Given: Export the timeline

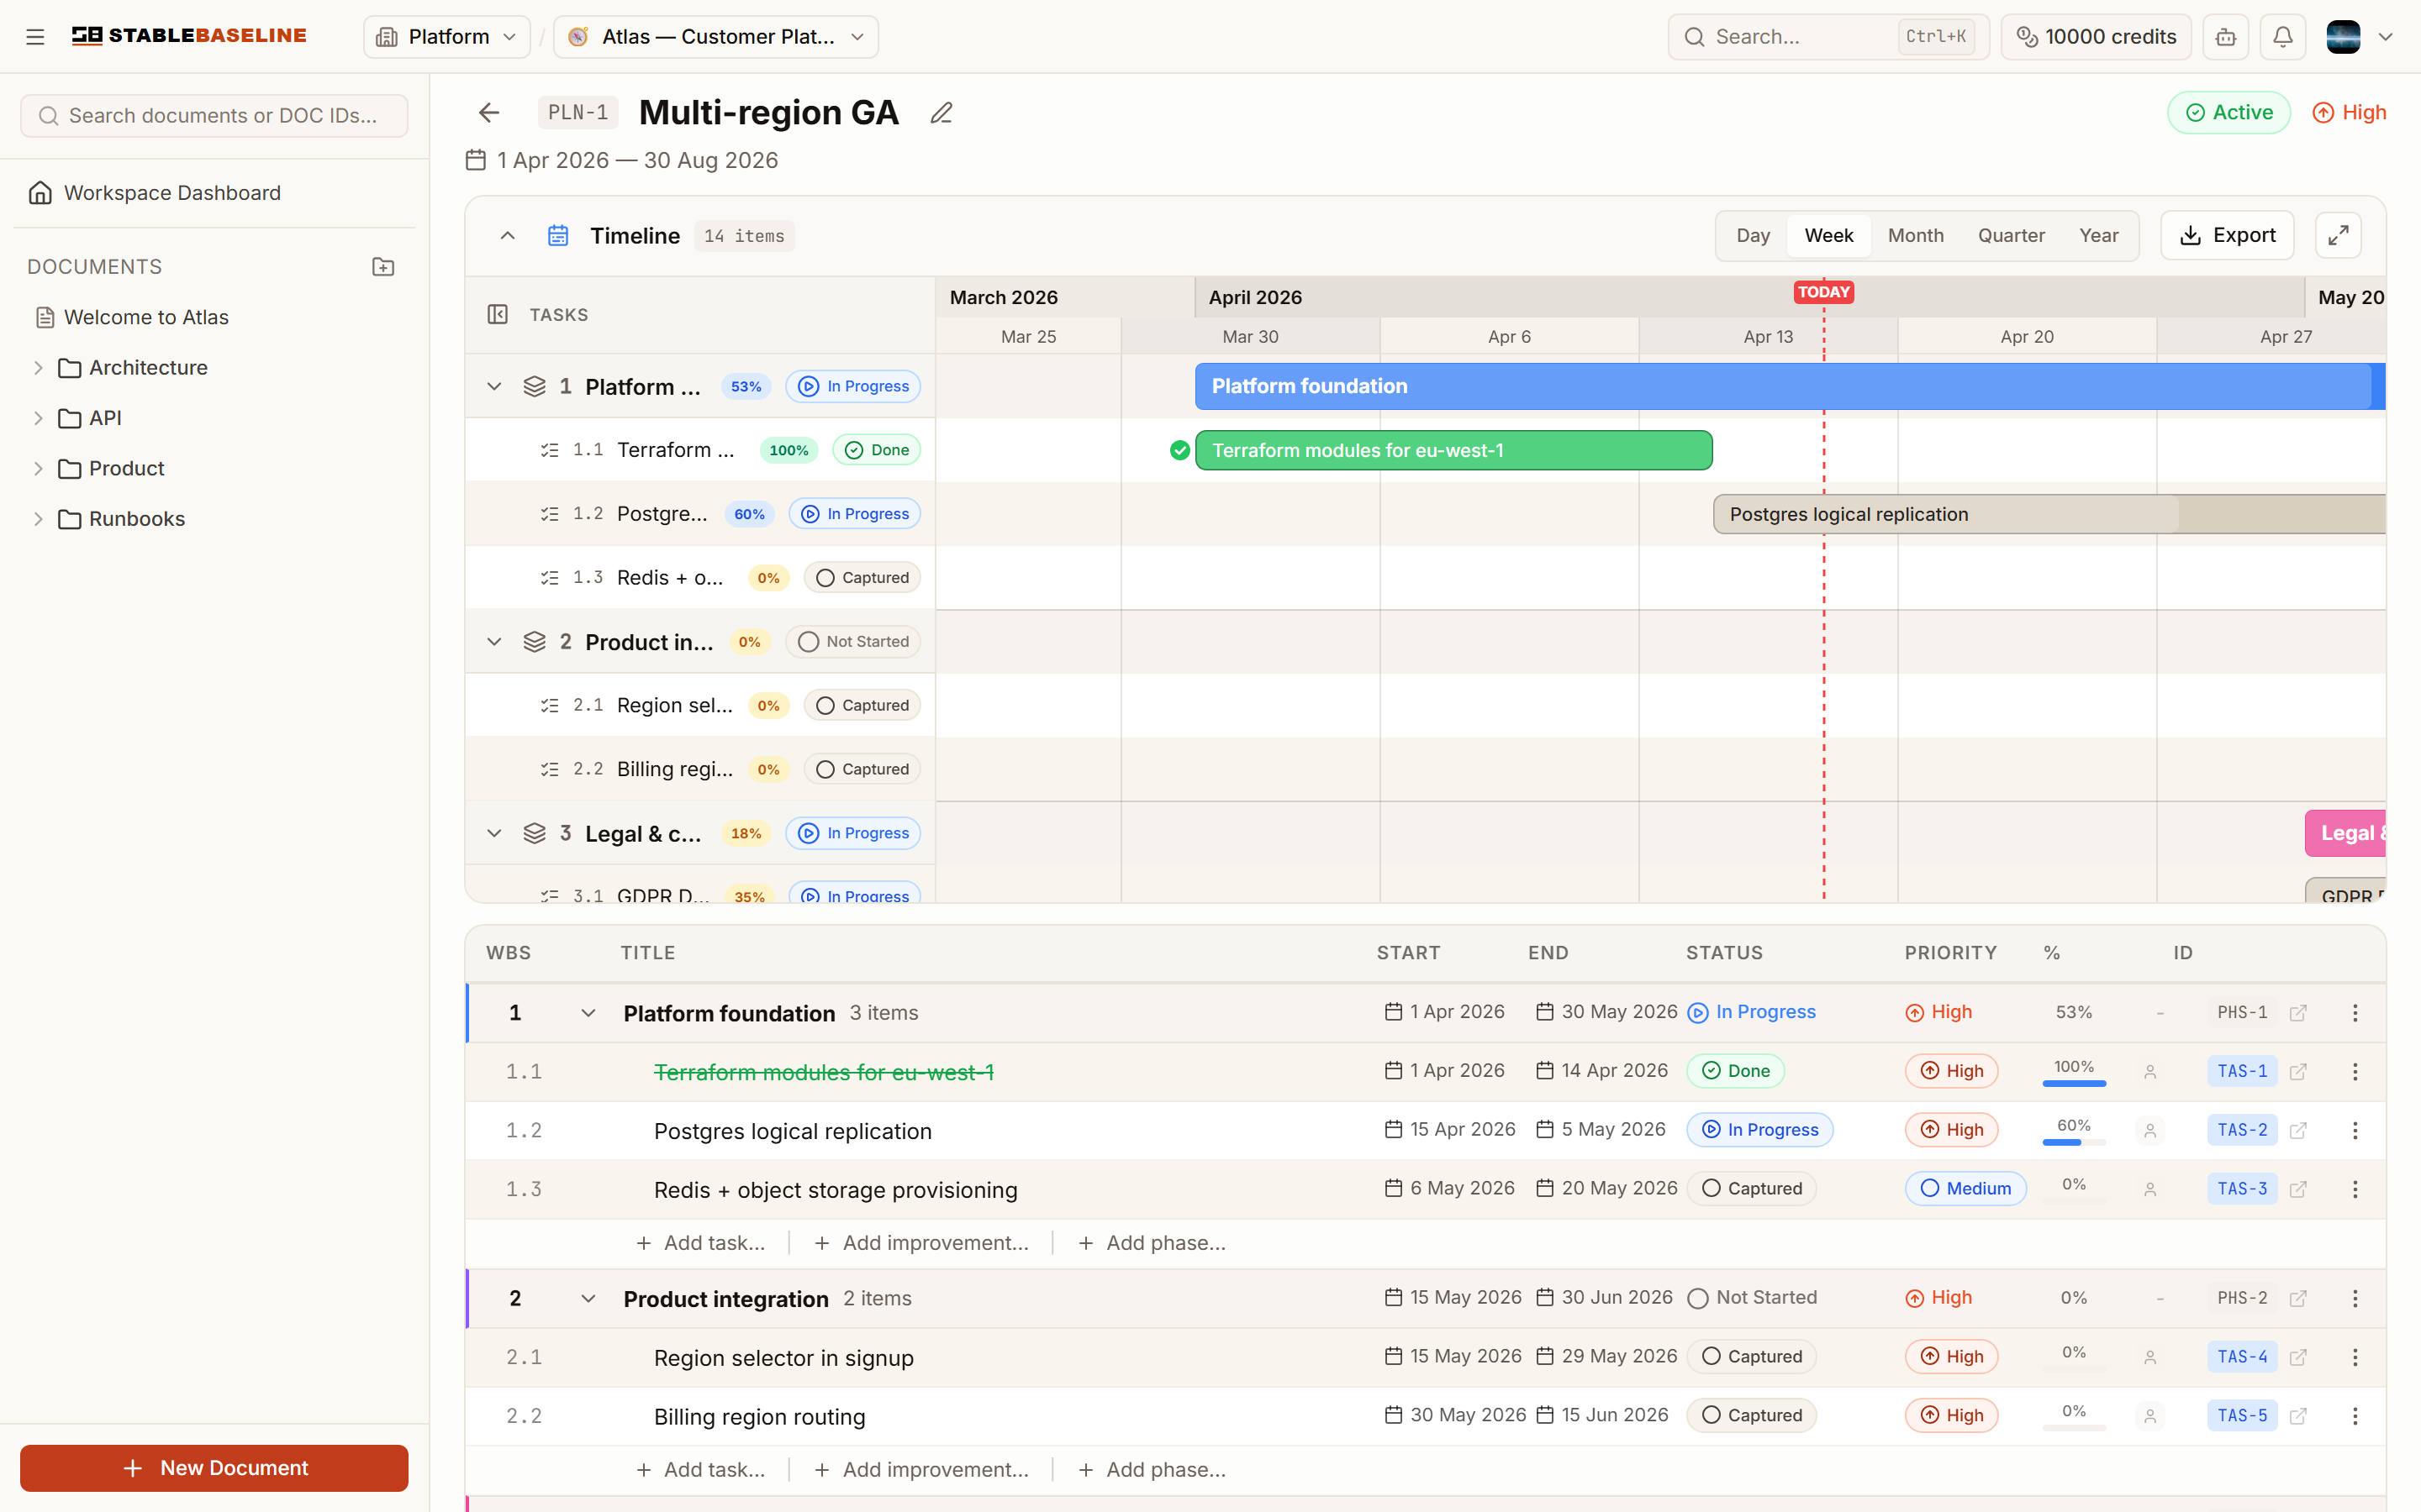Looking at the screenshot, I should click(x=2227, y=235).
